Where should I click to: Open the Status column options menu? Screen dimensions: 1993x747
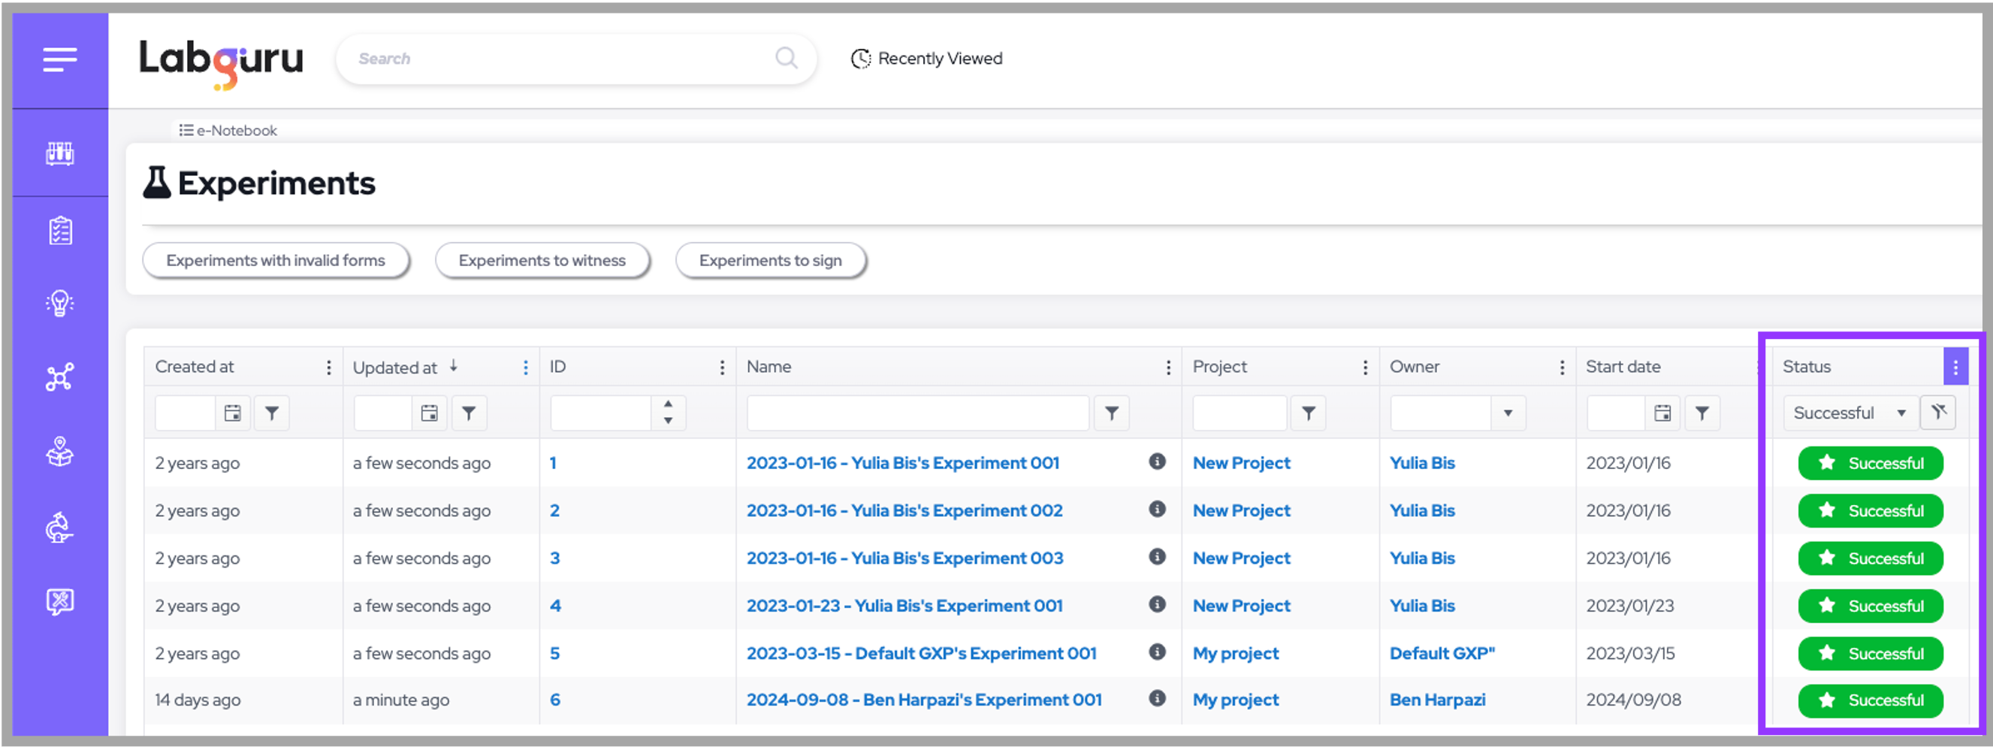(x=1955, y=367)
